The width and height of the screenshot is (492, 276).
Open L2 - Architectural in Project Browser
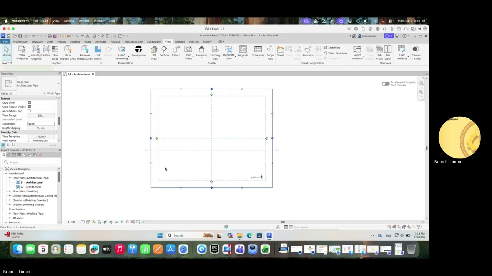tap(31, 187)
